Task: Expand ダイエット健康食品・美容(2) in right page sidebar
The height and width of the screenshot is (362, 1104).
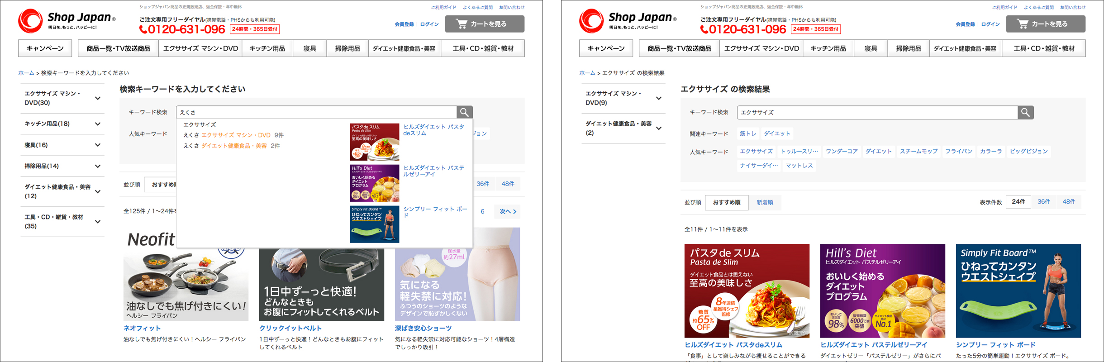Action: click(x=623, y=128)
